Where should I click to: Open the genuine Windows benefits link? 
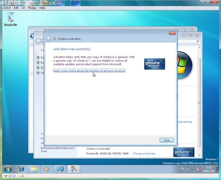[x=89, y=70]
